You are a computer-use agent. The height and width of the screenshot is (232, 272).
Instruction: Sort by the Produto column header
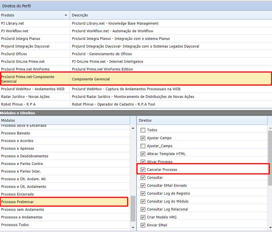pos(35,15)
